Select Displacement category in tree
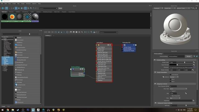199x112 pixels. pyautogui.click(x=7, y=44)
